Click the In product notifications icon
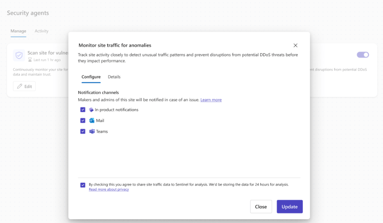The image size is (383, 223). point(91,110)
